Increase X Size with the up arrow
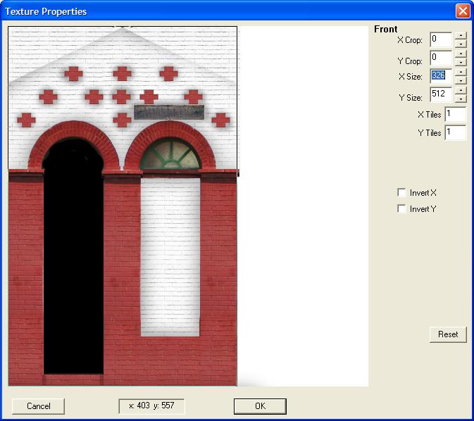 pos(460,71)
